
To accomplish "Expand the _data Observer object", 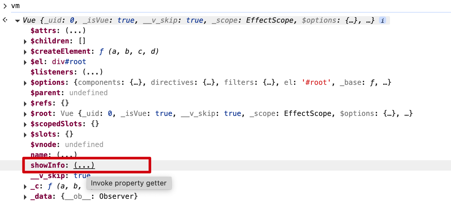I will tap(25, 197).
